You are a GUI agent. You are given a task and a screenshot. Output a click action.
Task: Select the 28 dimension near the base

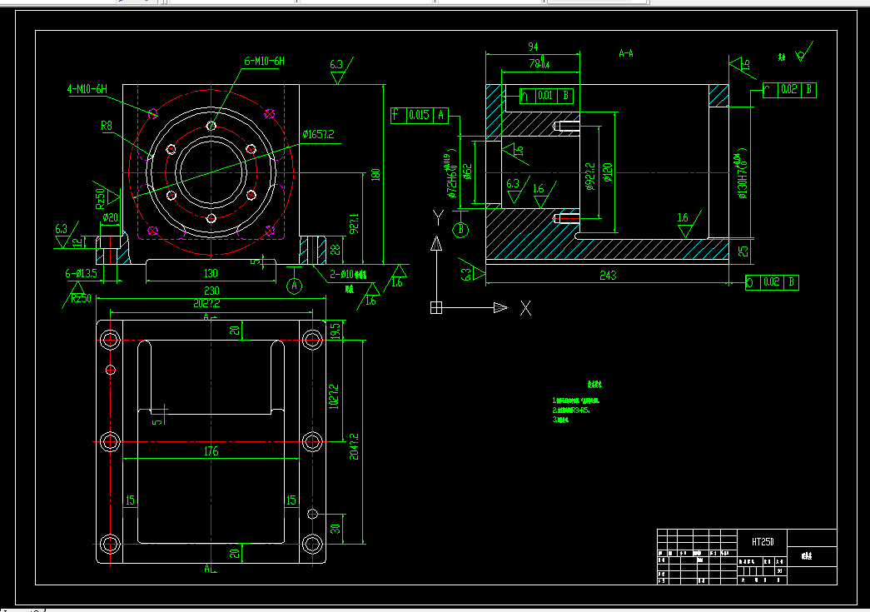coord(336,250)
